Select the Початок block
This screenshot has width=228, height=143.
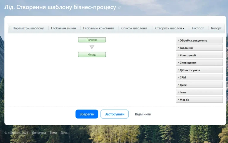coord(92,40)
